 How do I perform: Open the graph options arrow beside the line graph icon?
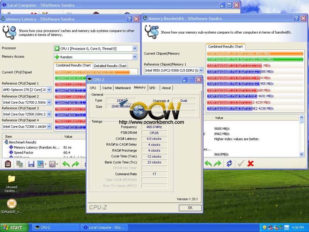(x=57, y=164)
